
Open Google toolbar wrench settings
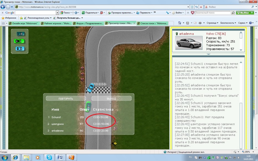click(x=167, y=13)
